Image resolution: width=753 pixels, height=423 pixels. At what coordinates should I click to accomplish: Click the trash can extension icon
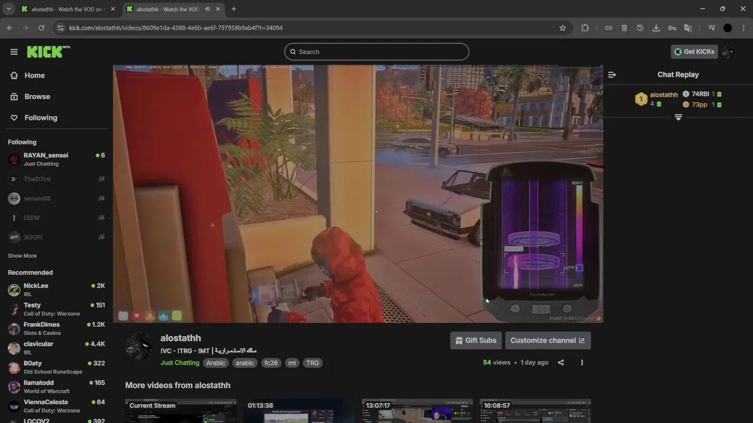(624, 28)
